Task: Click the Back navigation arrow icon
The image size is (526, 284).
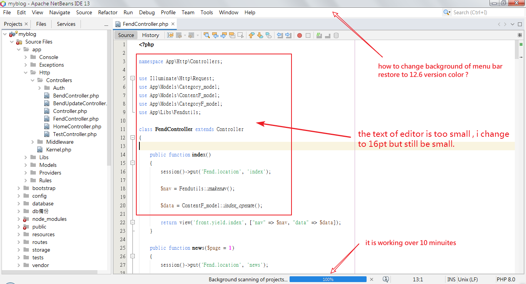Action: [179, 35]
